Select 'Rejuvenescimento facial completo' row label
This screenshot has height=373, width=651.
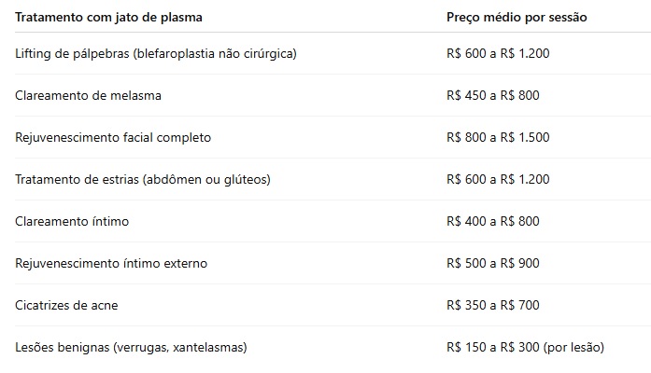tap(113, 137)
